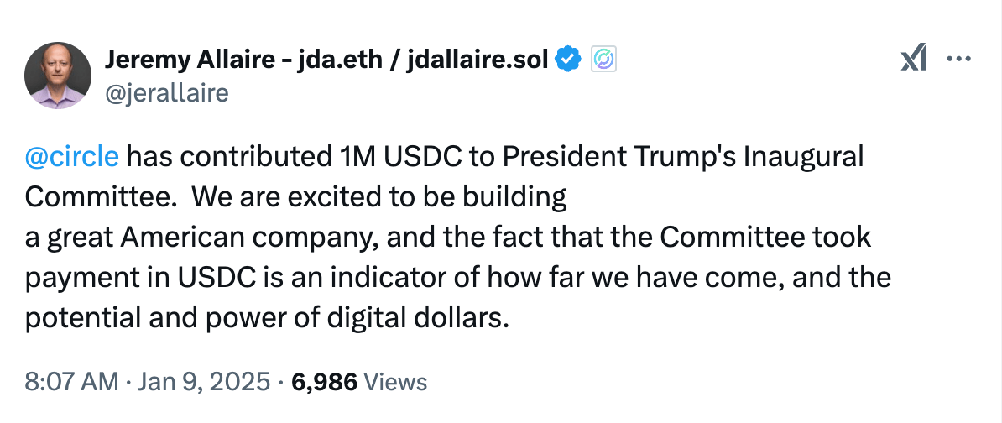Click the Jan 9, 2025 date
The height and width of the screenshot is (423, 1002).
(x=205, y=382)
